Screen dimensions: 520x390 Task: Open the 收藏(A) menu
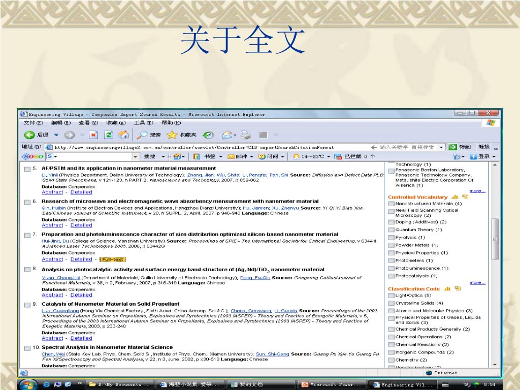(x=116, y=123)
